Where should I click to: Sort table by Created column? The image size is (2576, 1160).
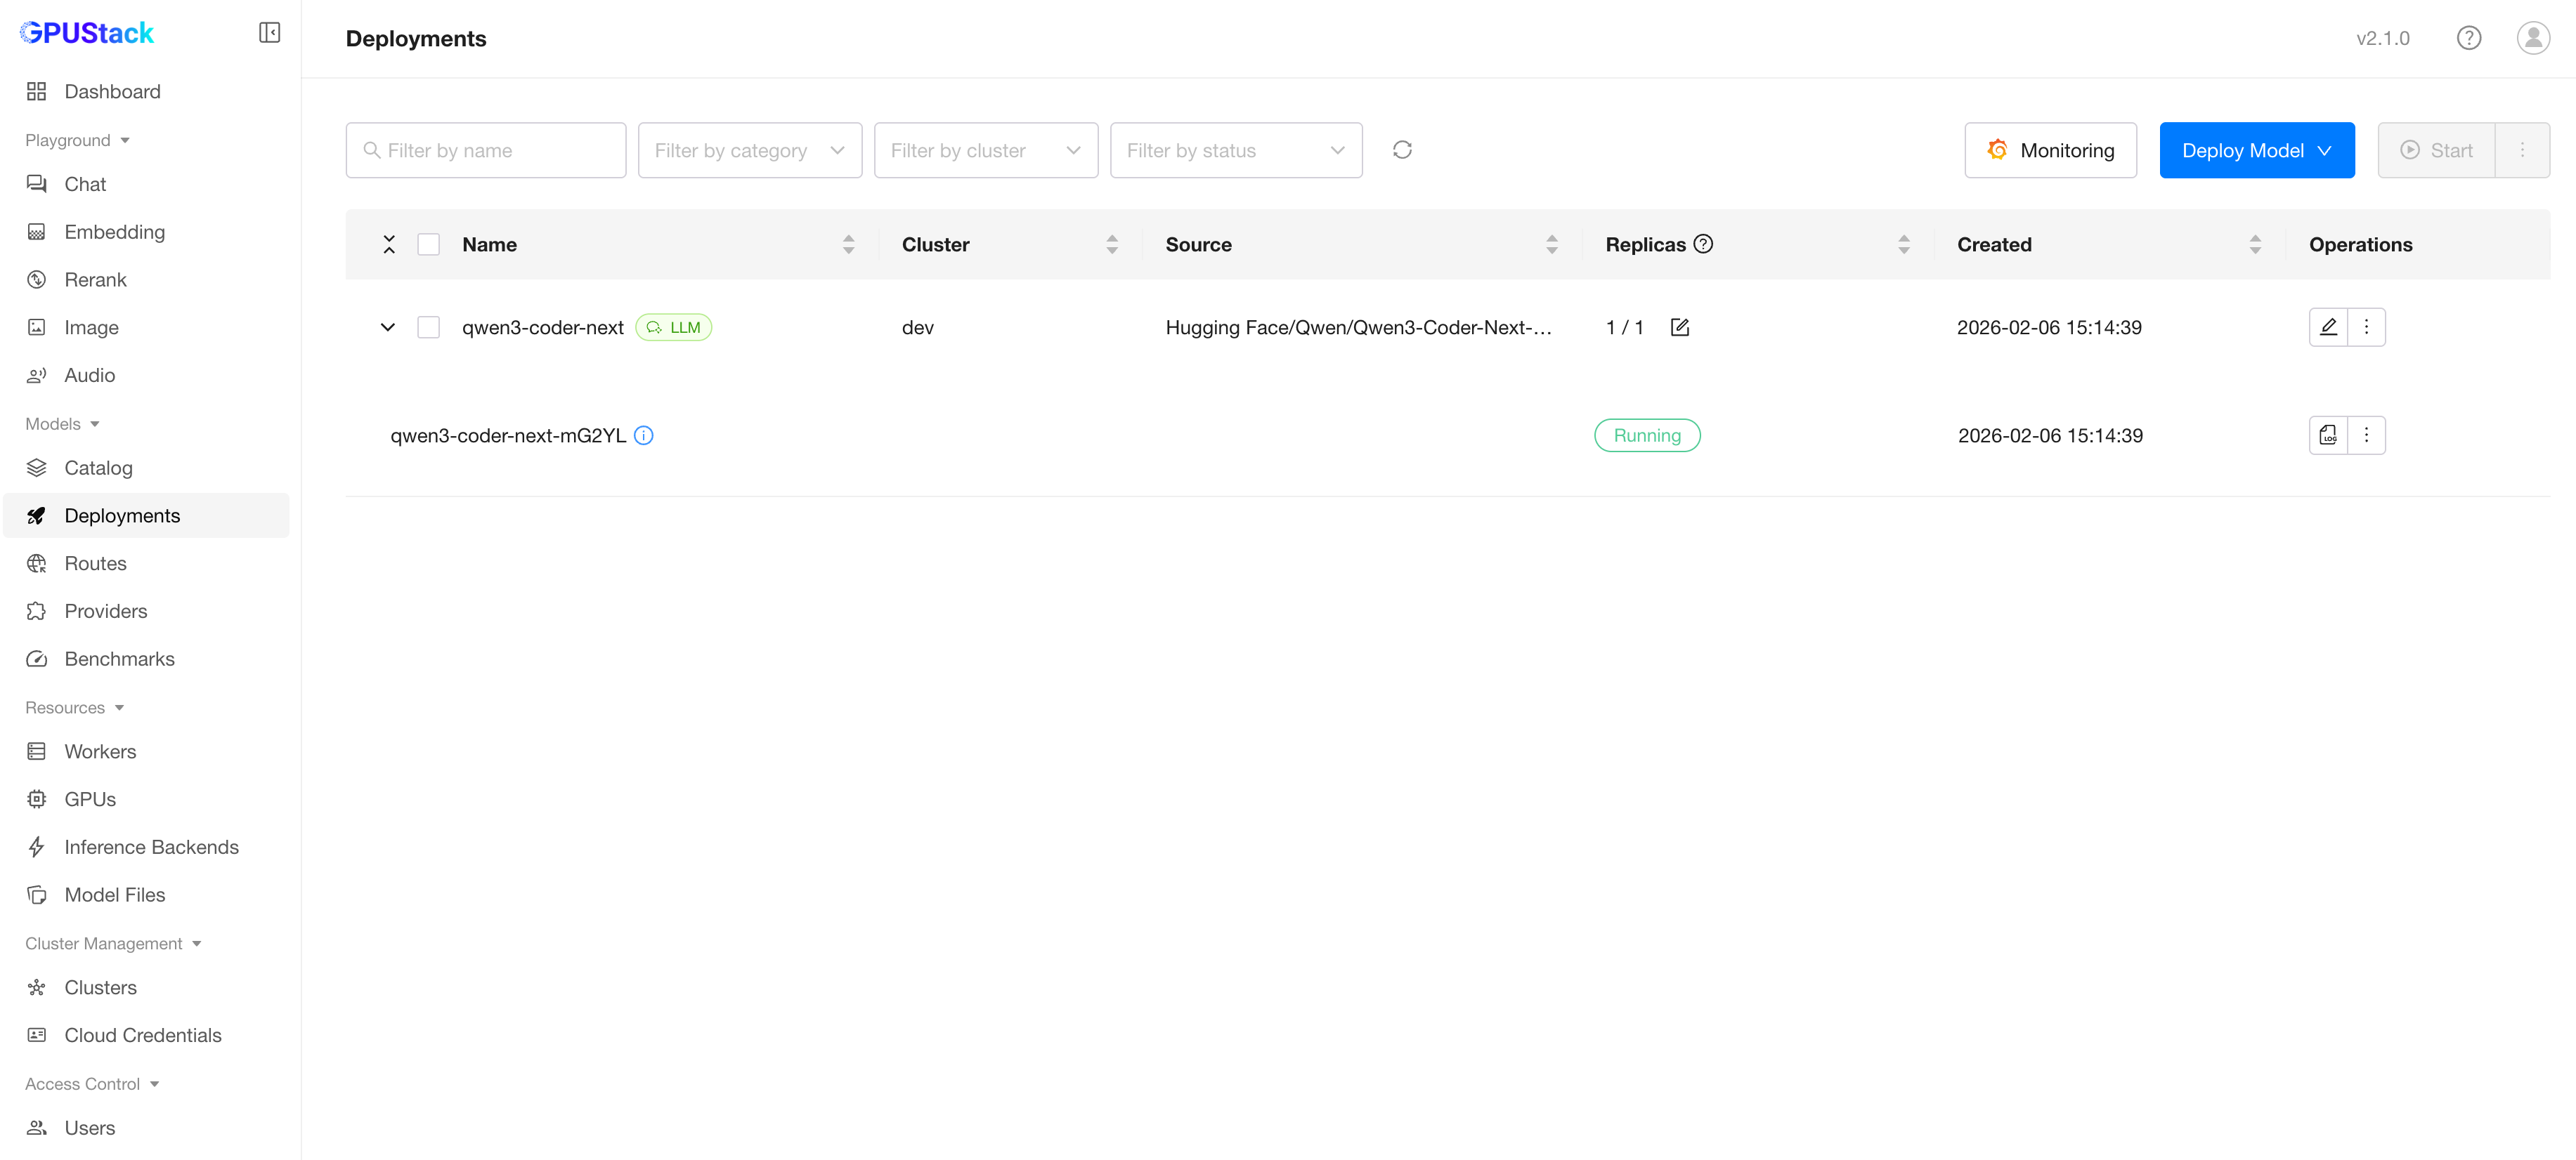[x=2254, y=245]
